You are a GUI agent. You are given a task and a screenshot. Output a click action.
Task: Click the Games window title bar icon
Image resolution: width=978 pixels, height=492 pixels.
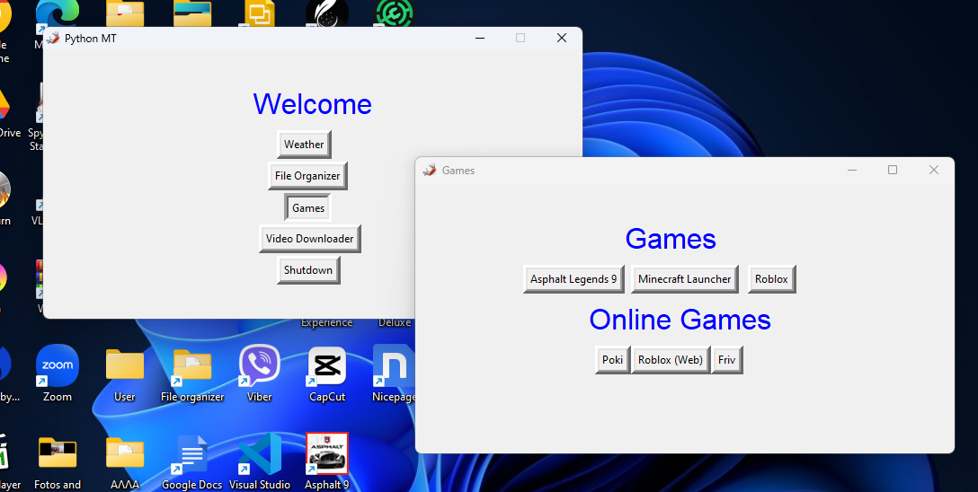click(429, 170)
